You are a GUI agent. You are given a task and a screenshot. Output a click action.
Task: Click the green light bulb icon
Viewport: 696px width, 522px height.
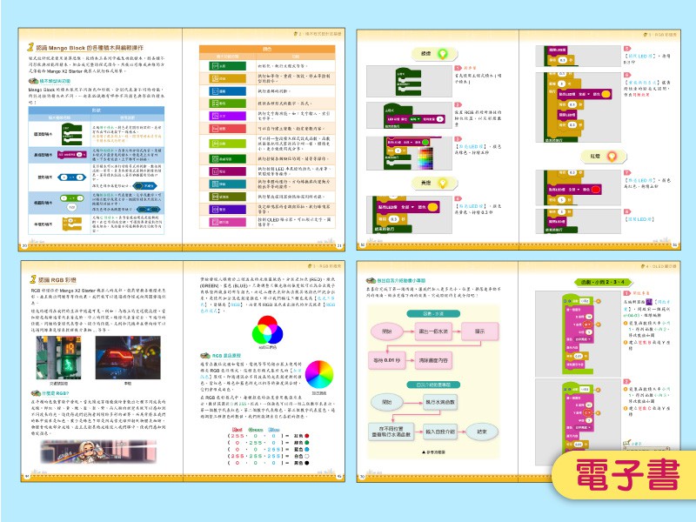[x=444, y=53]
